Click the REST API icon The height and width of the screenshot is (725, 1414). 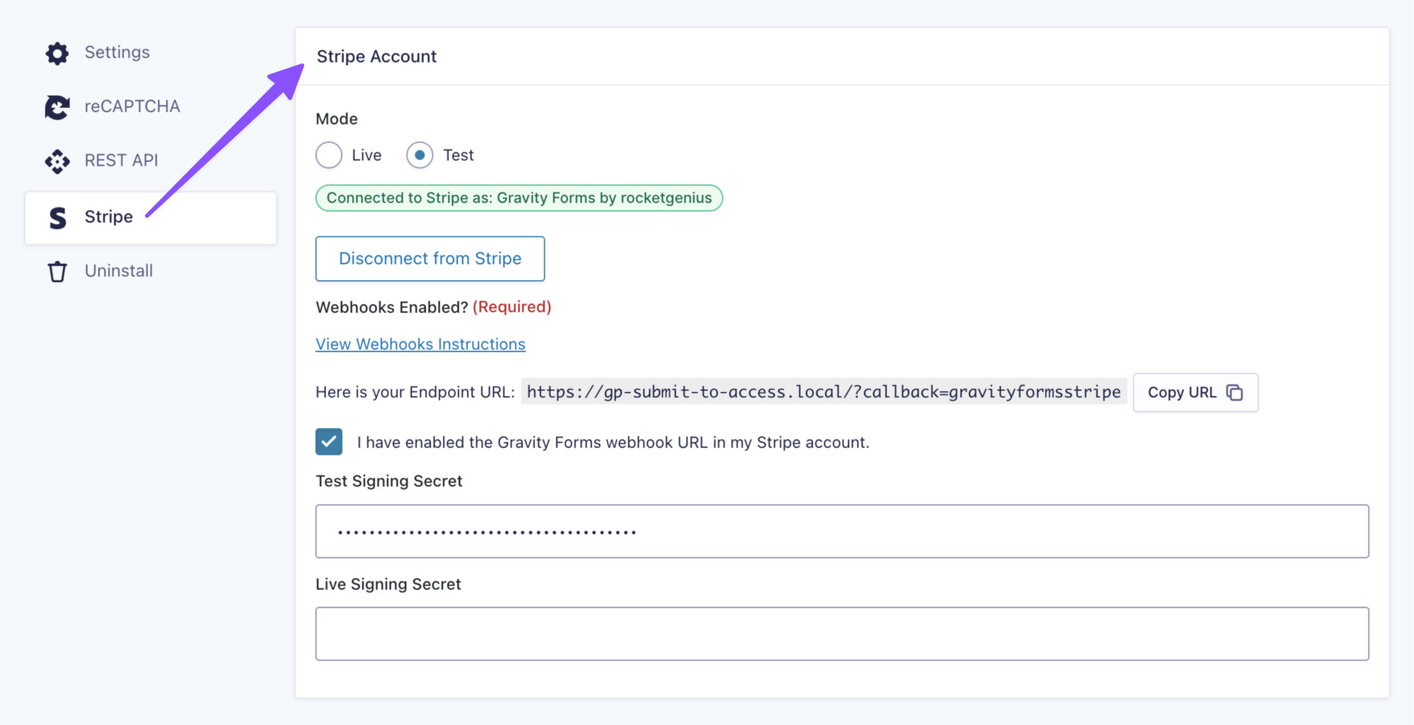pyautogui.click(x=57, y=161)
